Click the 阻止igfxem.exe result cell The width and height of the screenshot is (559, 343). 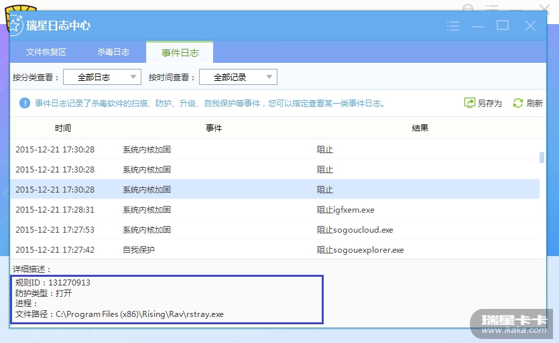[345, 210]
